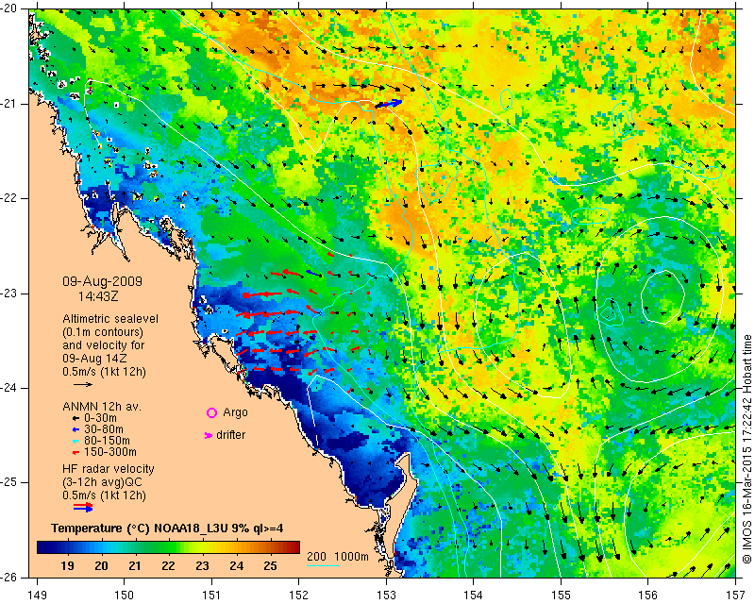Click the time label 14:43Z

[98, 296]
